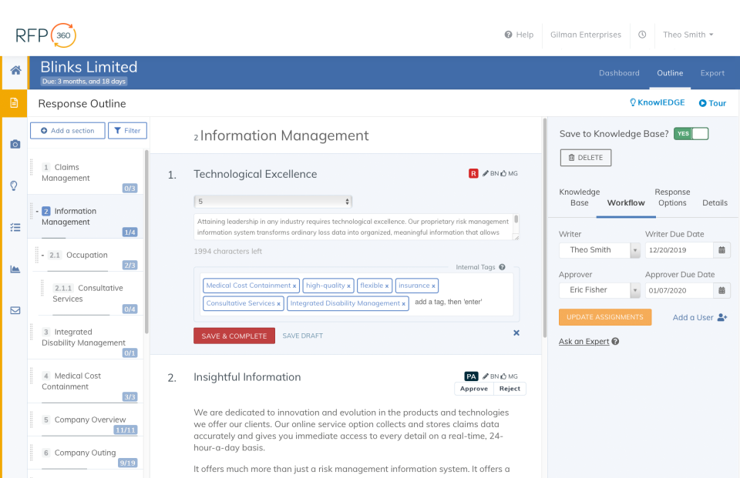The height and width of the screenshot is (478, 740).
Task: Click the Ask an Expert link
Action: (x=583, y=341)
